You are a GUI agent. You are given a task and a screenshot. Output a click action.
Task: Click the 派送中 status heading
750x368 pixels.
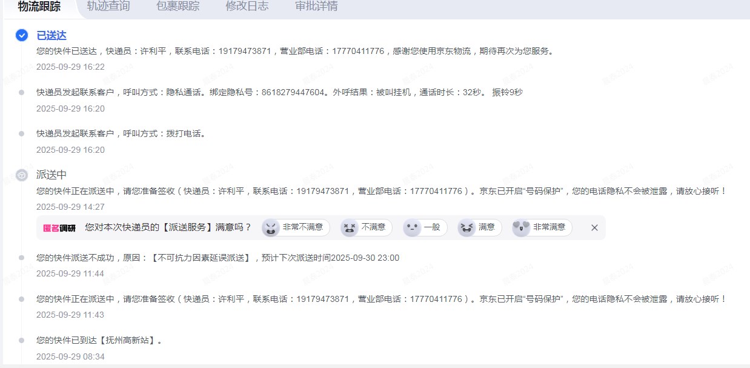coord(51,175)
